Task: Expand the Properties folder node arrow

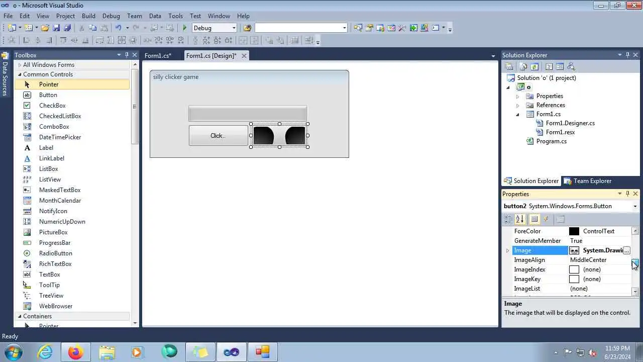Action: tap(517, 96)
